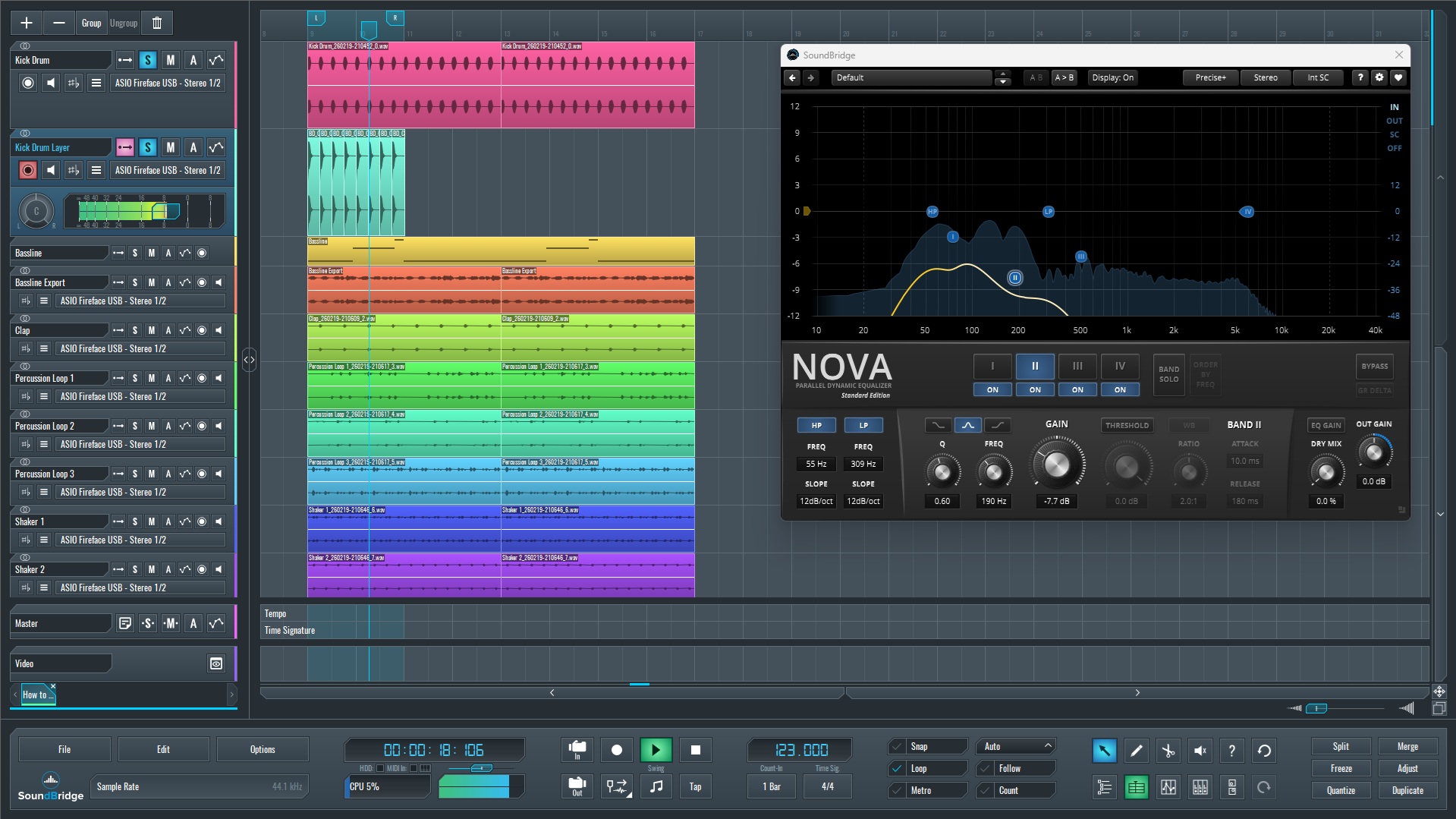
Task: Select the scissors cut tool
Action: 1168,751
